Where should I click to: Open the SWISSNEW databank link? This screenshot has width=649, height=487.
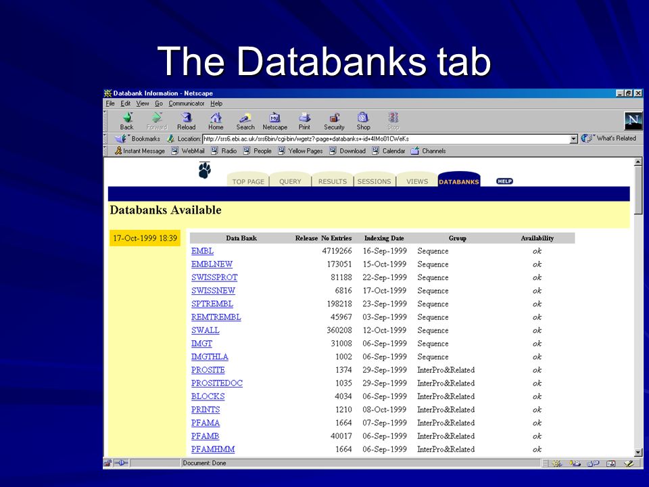click(213, 291)
